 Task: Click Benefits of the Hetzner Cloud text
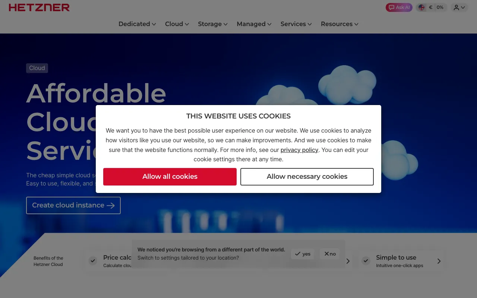[x=48, y=261]
